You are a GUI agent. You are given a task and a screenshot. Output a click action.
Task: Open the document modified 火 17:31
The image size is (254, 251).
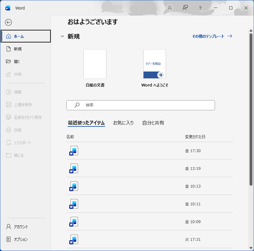click(x=150, y=239)
